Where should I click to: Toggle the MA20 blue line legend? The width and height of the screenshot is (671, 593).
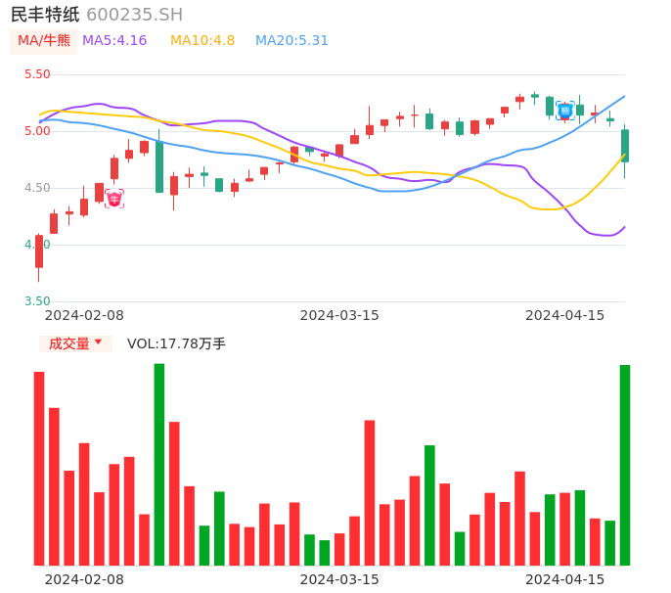[x=291, y=40]
